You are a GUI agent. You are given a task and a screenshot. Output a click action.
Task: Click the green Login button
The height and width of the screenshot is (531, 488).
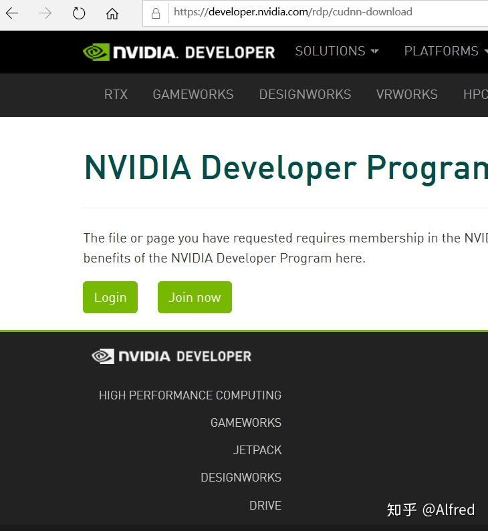(110, 297)
